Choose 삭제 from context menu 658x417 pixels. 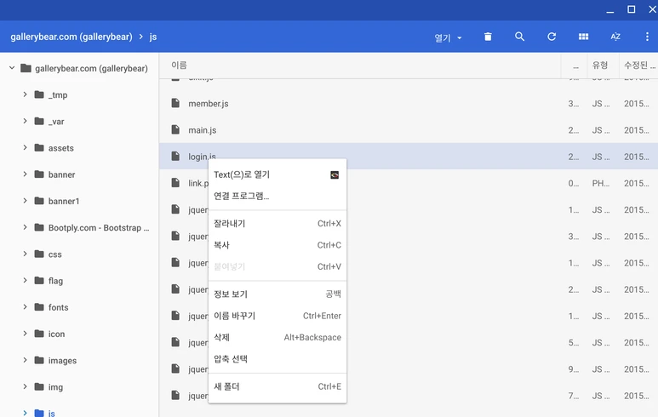pyautogui.click(x=278, y=337)
